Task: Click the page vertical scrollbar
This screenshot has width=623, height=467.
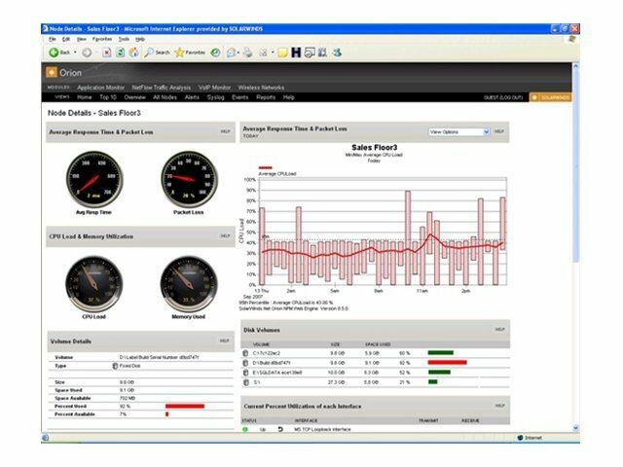Action: [x=574, y=243]
